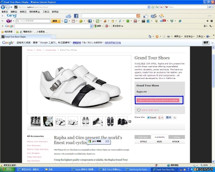Expand the Home button dropdown arrow
The image size is (215, 172).
pos(153,37)
